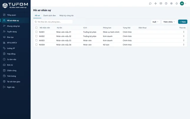Viewport: 190px width, 119px height.
Task: Click the Tuyển dụng sidebar icon
Action: click(4, 32)
